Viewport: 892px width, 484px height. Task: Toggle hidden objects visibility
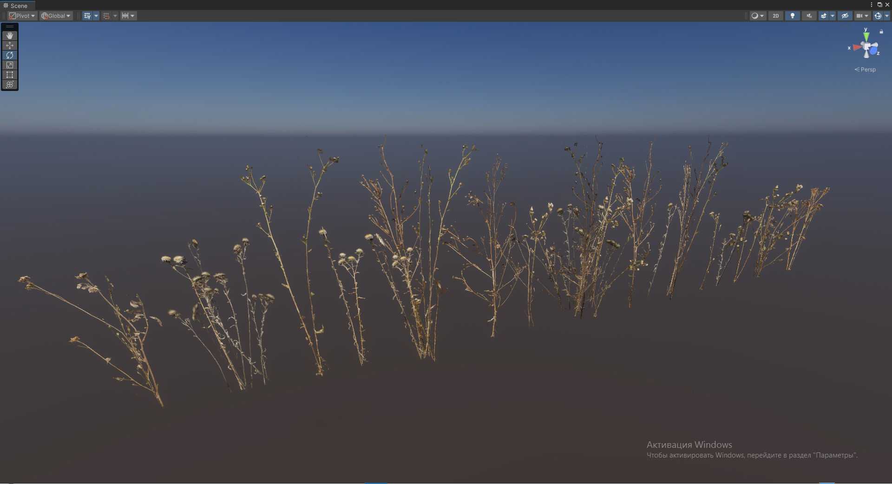845,16
